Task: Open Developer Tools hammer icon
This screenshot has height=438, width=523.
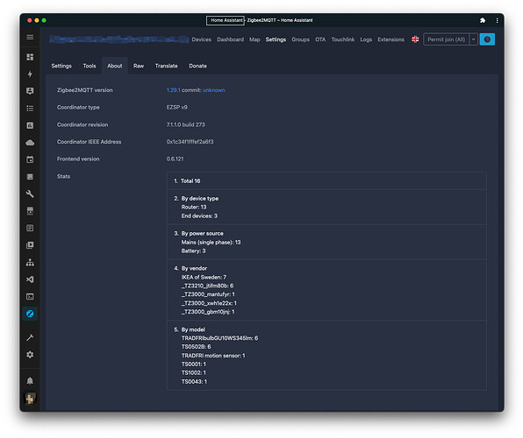Action: [x=30, y=338]
